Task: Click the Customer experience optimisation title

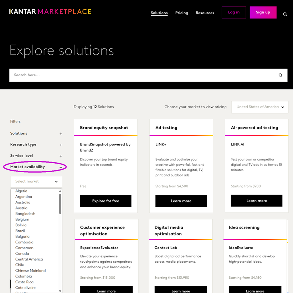Action: point(102,231)
